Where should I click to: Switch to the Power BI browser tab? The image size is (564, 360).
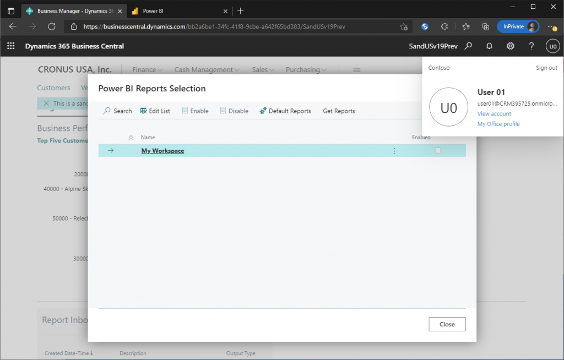pyautogui.click(x=180, y=11)
